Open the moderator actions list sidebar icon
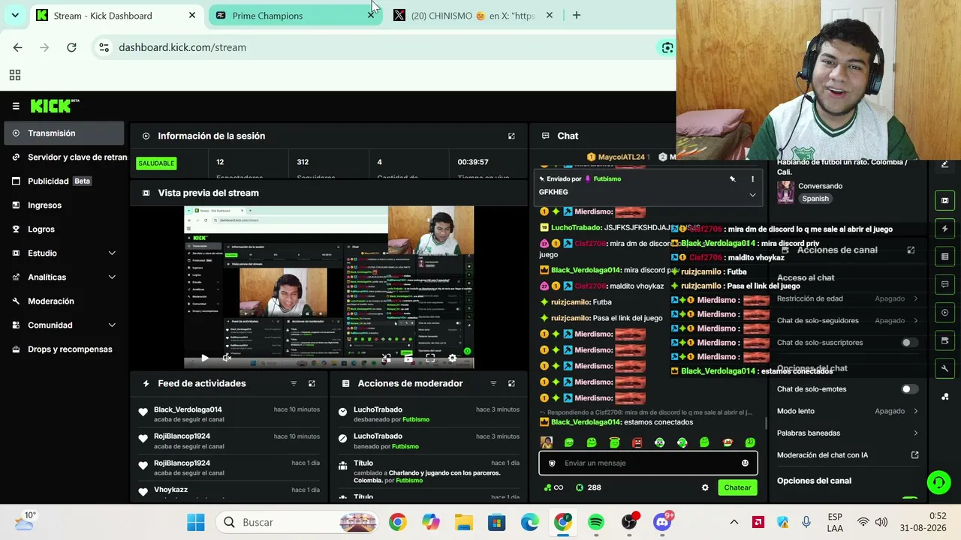This screenshot has width=961, height=540. point(944,256)
